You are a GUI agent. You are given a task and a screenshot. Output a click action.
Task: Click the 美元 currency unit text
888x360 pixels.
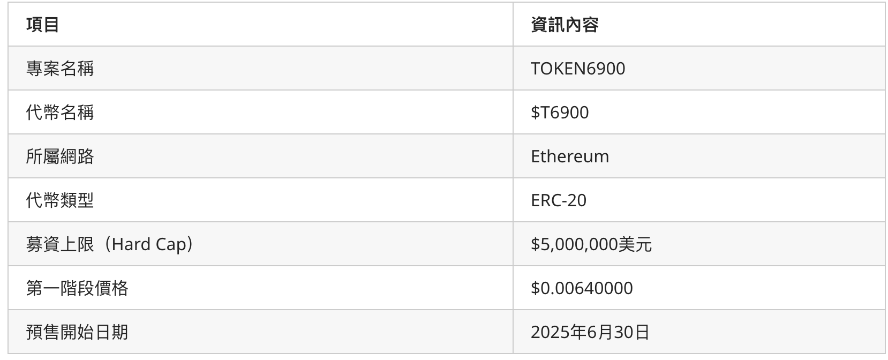click(x=635, y=244)
